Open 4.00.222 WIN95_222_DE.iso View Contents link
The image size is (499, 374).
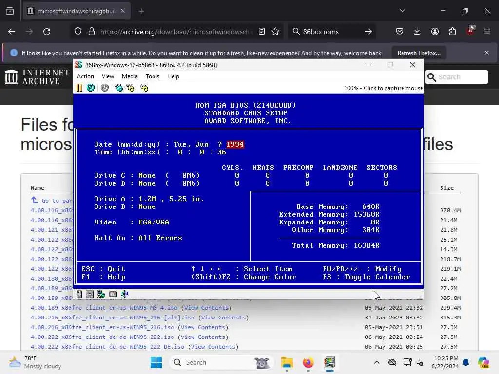(213, 347)
